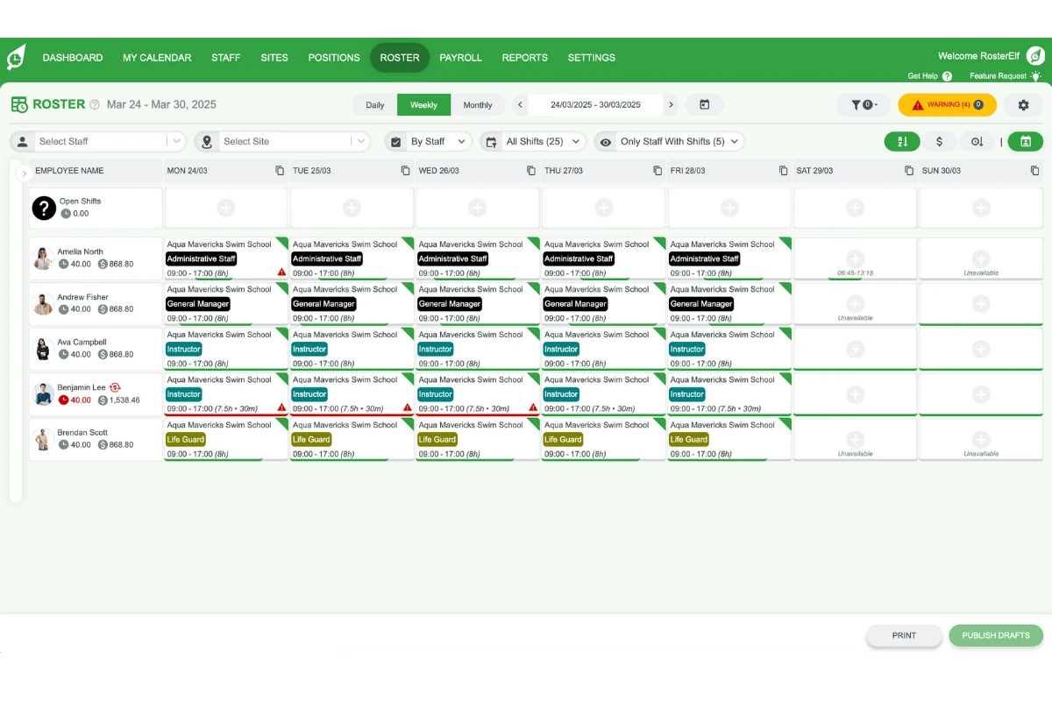Click the Open Shifts question mark avatar
The height and width of the screenshot is (701, 1052).
tap(44, 208)
